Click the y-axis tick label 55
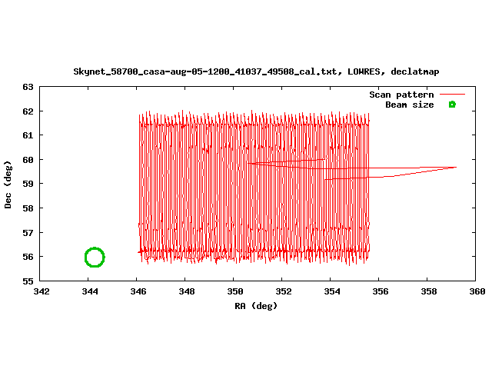 28,281
